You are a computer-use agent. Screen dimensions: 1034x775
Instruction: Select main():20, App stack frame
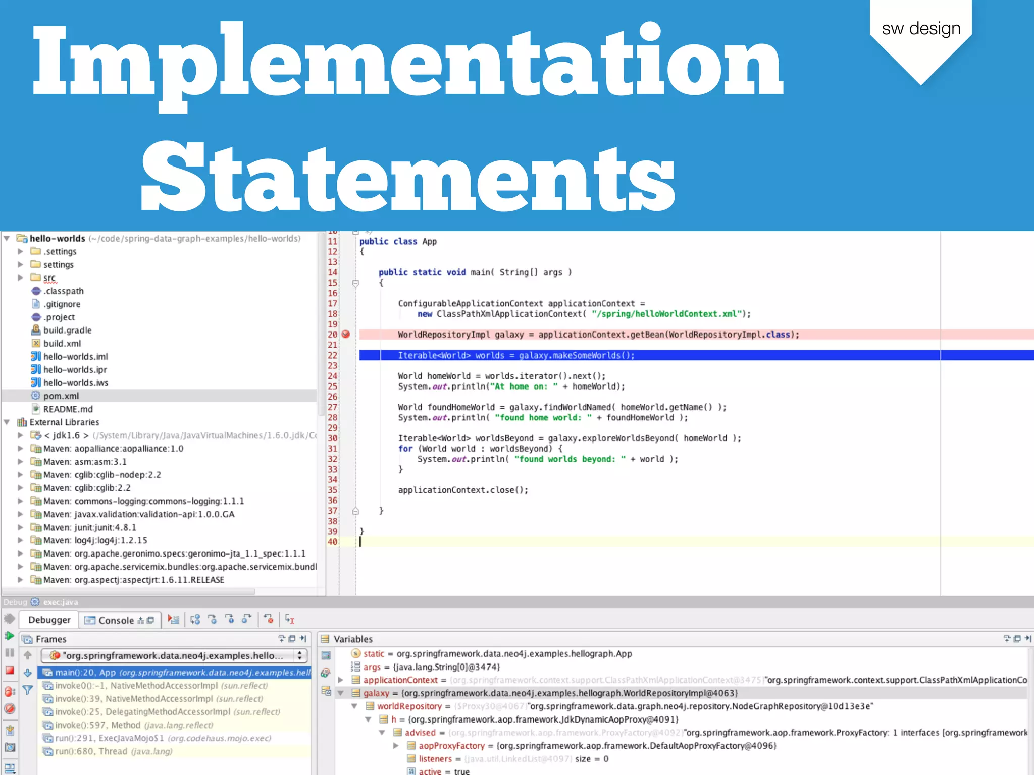175,672
